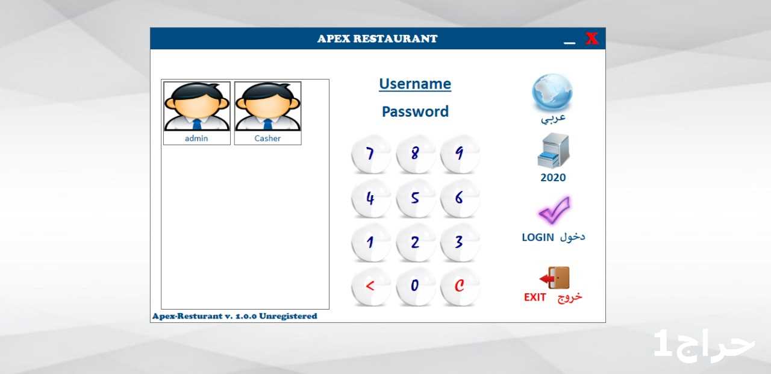
Task: Delete last digit with red backspace key
Action: click(x=370, y=287)
